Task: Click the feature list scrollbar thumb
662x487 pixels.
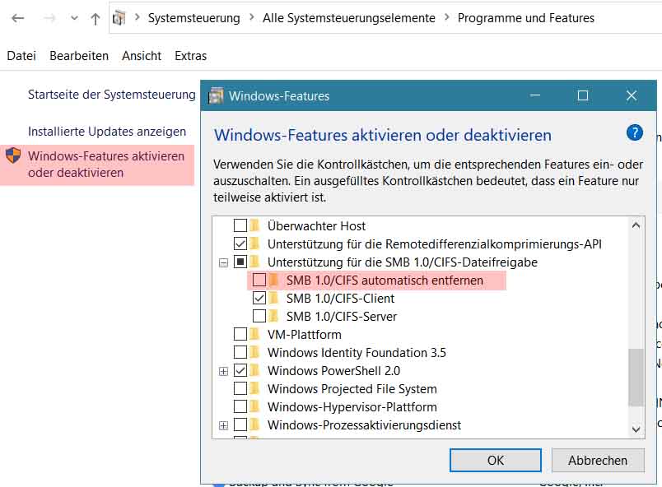Action: (636, 378)
